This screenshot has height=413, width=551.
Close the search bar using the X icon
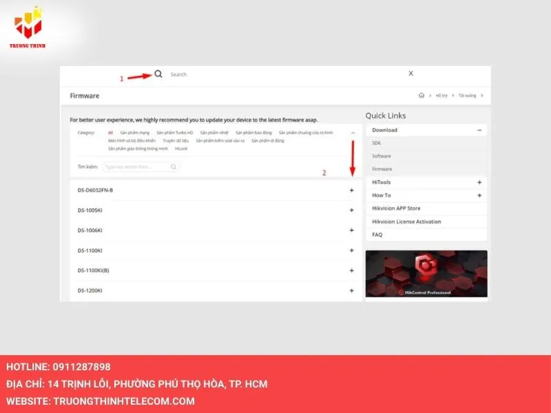tap(410, 73)
